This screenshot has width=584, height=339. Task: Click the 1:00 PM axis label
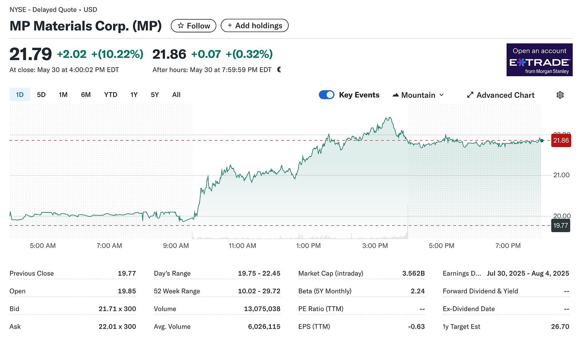tap(308, 246)
